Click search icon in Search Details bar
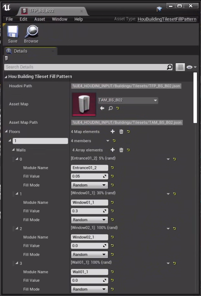 [170, 67]
